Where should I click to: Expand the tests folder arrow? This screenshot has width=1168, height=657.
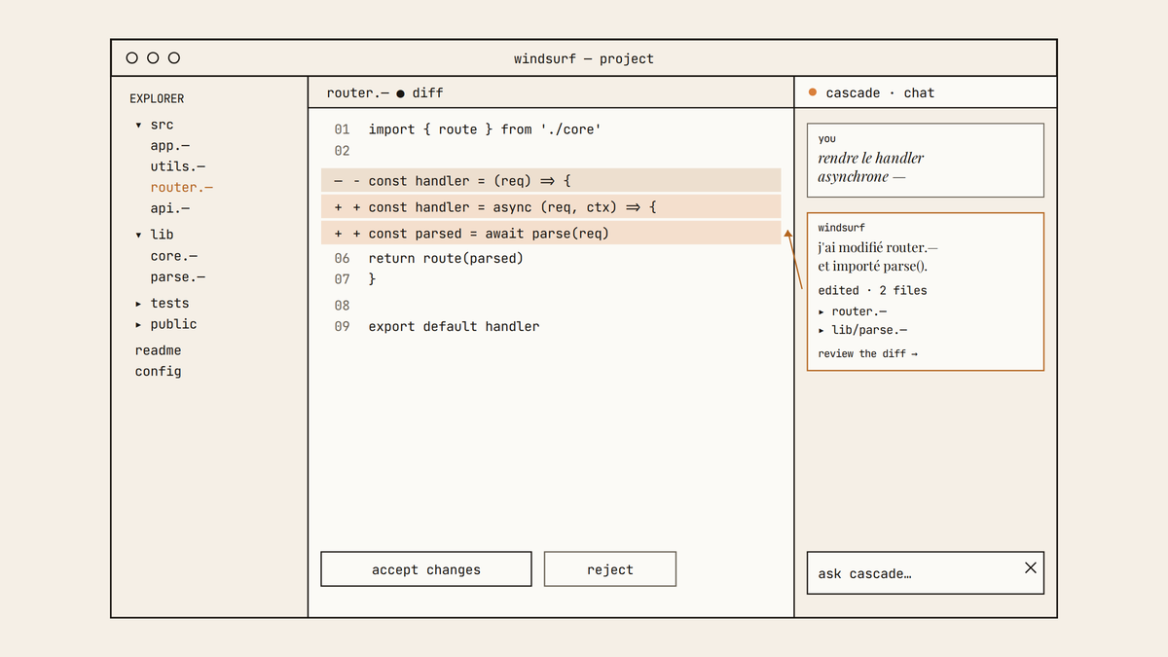point(139,304)
